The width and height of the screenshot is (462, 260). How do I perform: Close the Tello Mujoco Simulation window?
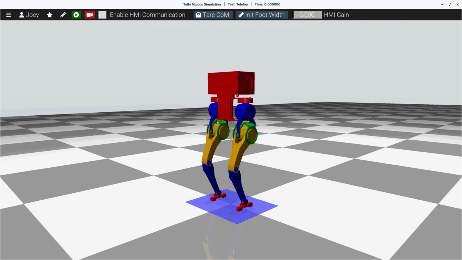coord(457,4)
